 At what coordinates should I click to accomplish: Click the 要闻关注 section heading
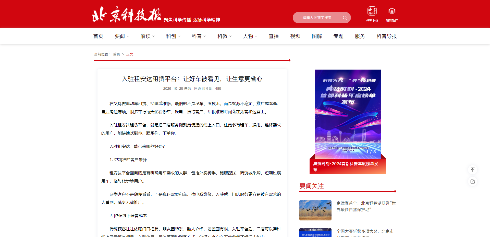pyautogui.click(x=312, y=186)
